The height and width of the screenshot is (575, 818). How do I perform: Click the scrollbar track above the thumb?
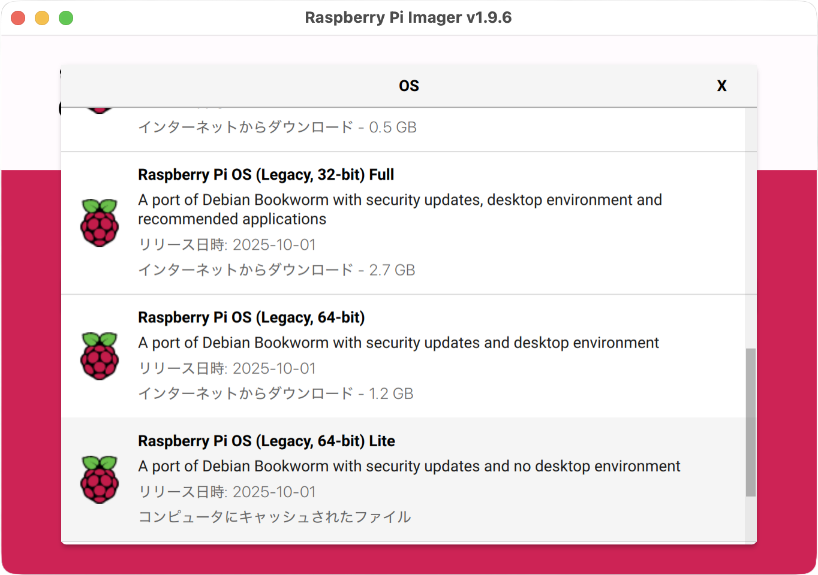point(750,228)
